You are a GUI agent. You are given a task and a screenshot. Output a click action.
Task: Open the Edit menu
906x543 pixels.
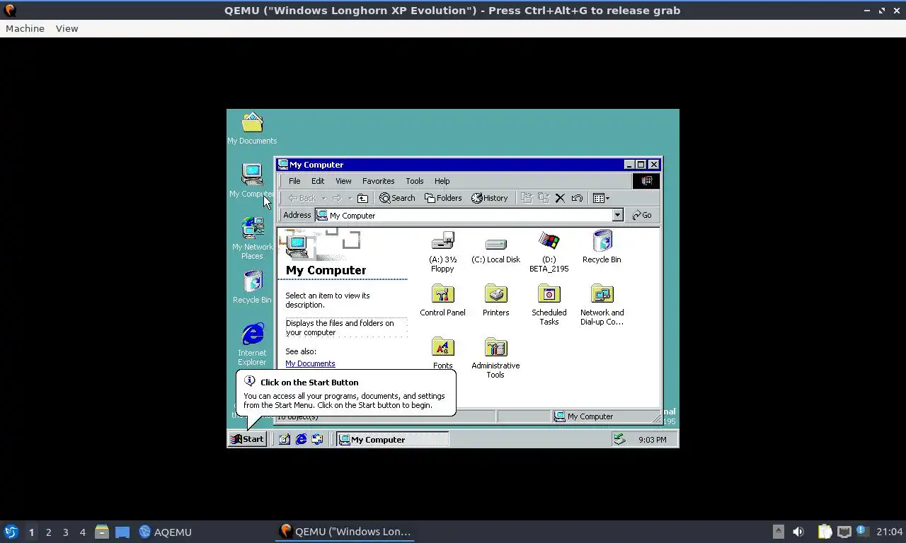pyautogui.click(x=318, y=181)
